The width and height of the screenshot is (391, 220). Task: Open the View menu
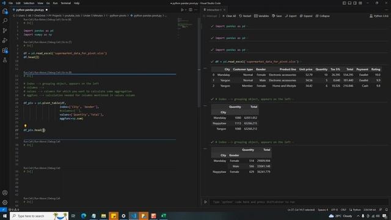point(40,3)
